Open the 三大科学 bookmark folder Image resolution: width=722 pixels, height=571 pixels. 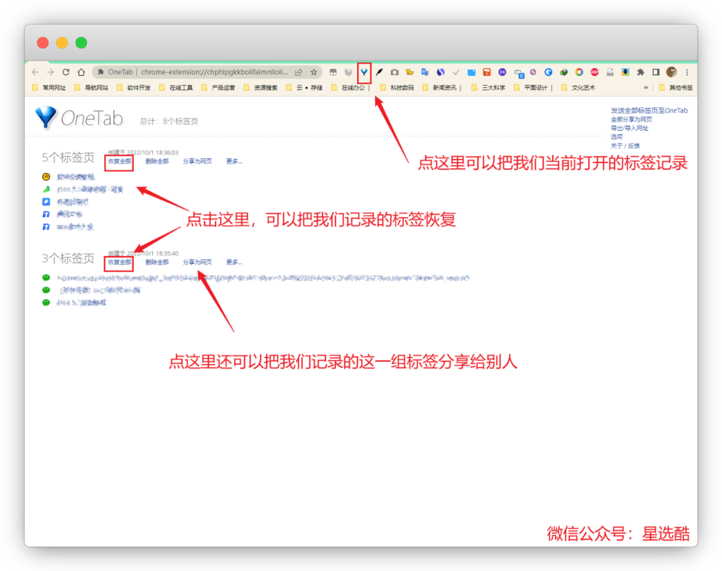pos(489,87)
